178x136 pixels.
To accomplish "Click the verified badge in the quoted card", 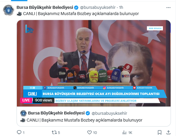I will [x=88, y=113].
